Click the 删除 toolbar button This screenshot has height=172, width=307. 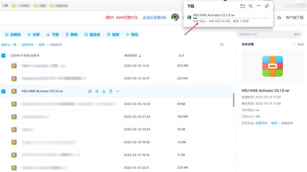click(72, 35)
